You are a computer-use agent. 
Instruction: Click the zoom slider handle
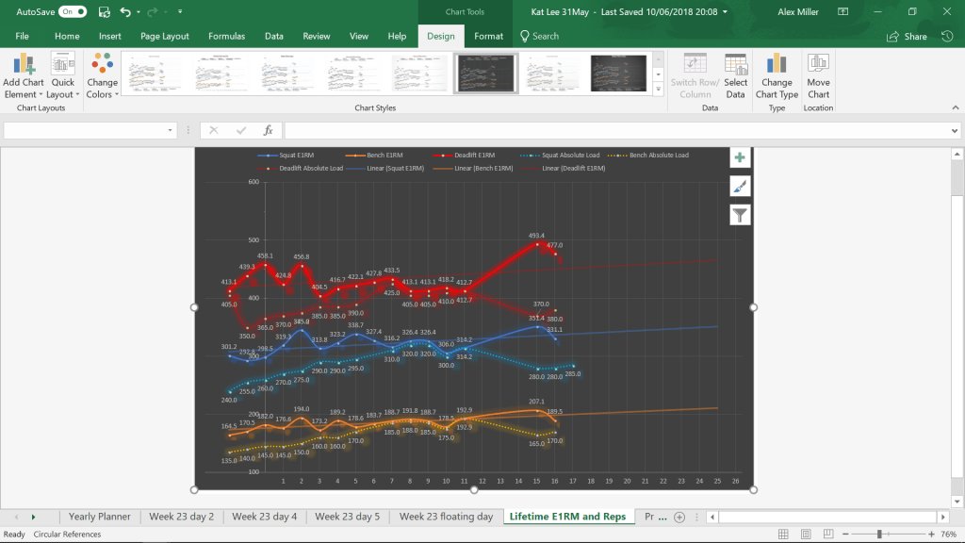click(x=879, y=534)
